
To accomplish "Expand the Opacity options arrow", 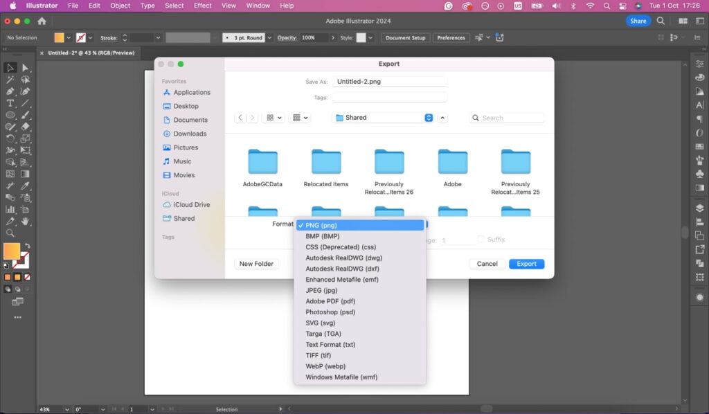I will (x=333, y=38).
